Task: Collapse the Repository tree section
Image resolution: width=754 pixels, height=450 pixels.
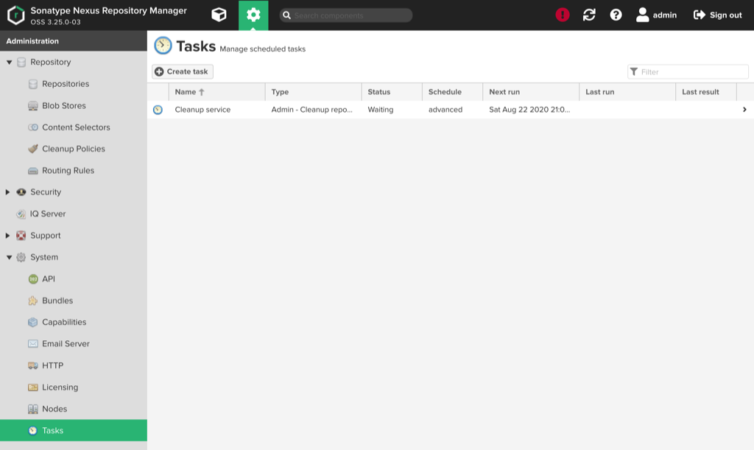Action: (9, 63)
